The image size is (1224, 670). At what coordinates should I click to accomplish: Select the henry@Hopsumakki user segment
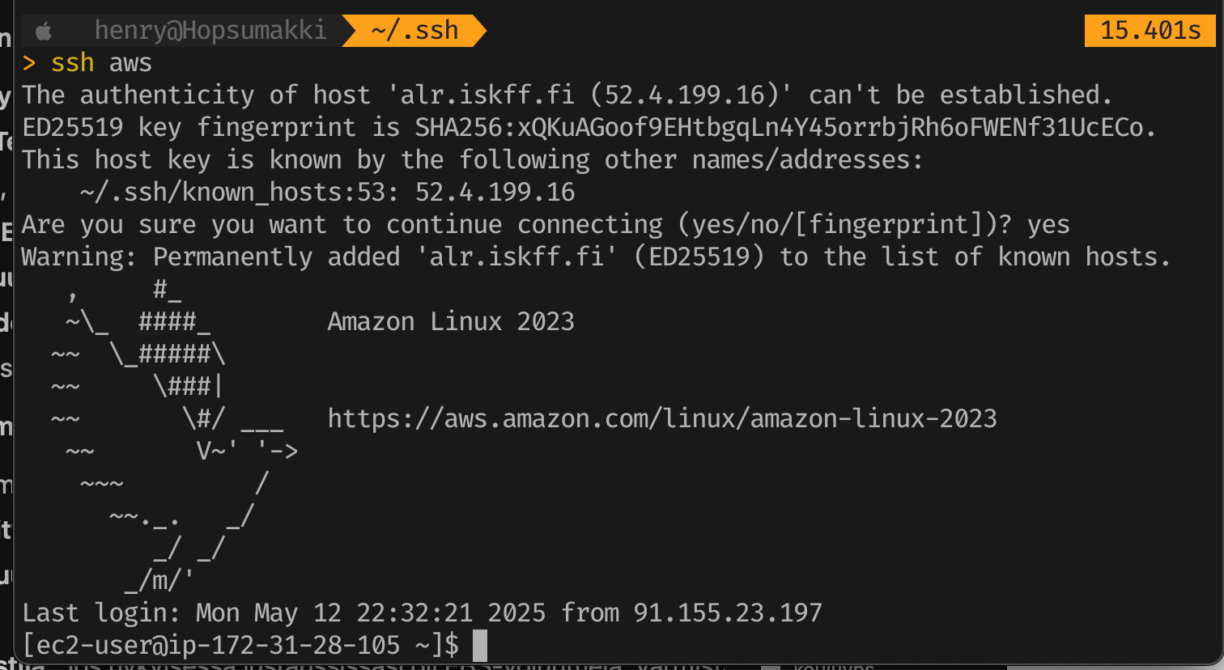(x=210, y=30)
